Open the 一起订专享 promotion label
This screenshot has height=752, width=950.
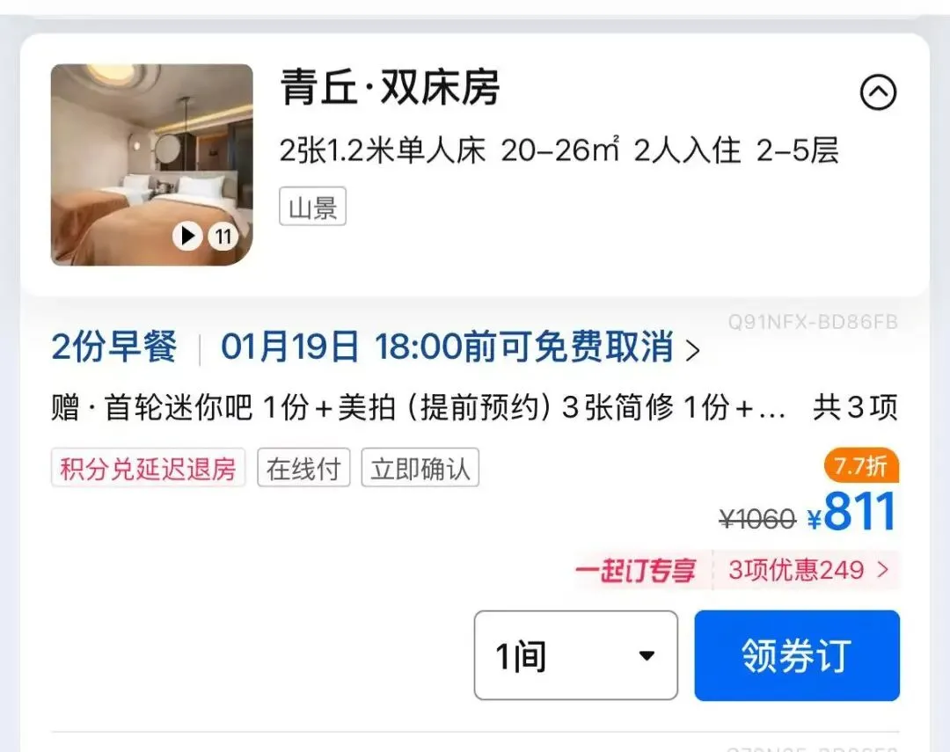[x=636, y=571]
